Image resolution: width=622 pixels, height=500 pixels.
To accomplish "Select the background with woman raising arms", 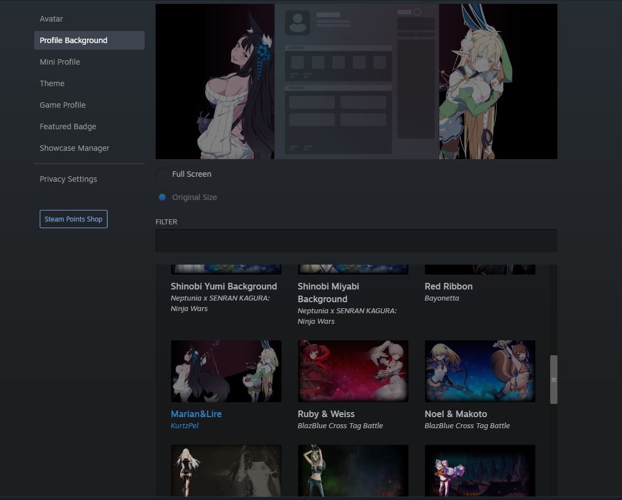I will 353,471.
